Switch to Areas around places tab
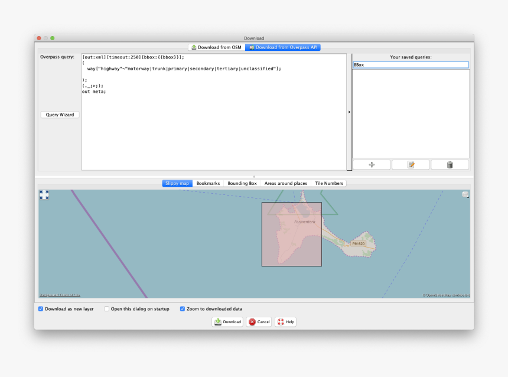508x377 pixels. click(285, 183)
